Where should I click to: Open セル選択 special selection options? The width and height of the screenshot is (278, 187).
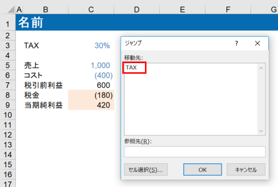pos(146,170)
